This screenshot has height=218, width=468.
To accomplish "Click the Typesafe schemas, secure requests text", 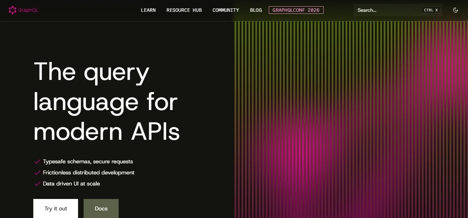I will pyautogui.click(x=88, y=162).
